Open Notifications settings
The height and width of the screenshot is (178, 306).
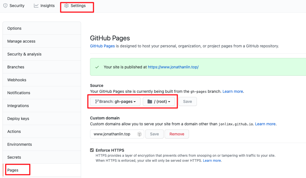click(x=42, y=93)
